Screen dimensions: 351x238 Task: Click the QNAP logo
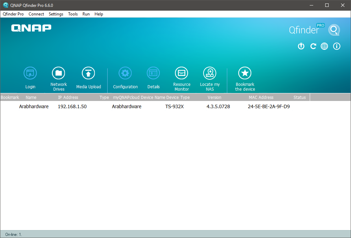pyautogui.click(x=31, y=28)
